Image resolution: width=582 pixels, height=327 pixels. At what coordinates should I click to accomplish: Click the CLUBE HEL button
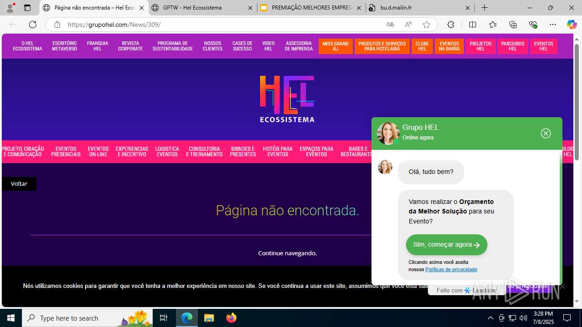click(x=422, y=46)
